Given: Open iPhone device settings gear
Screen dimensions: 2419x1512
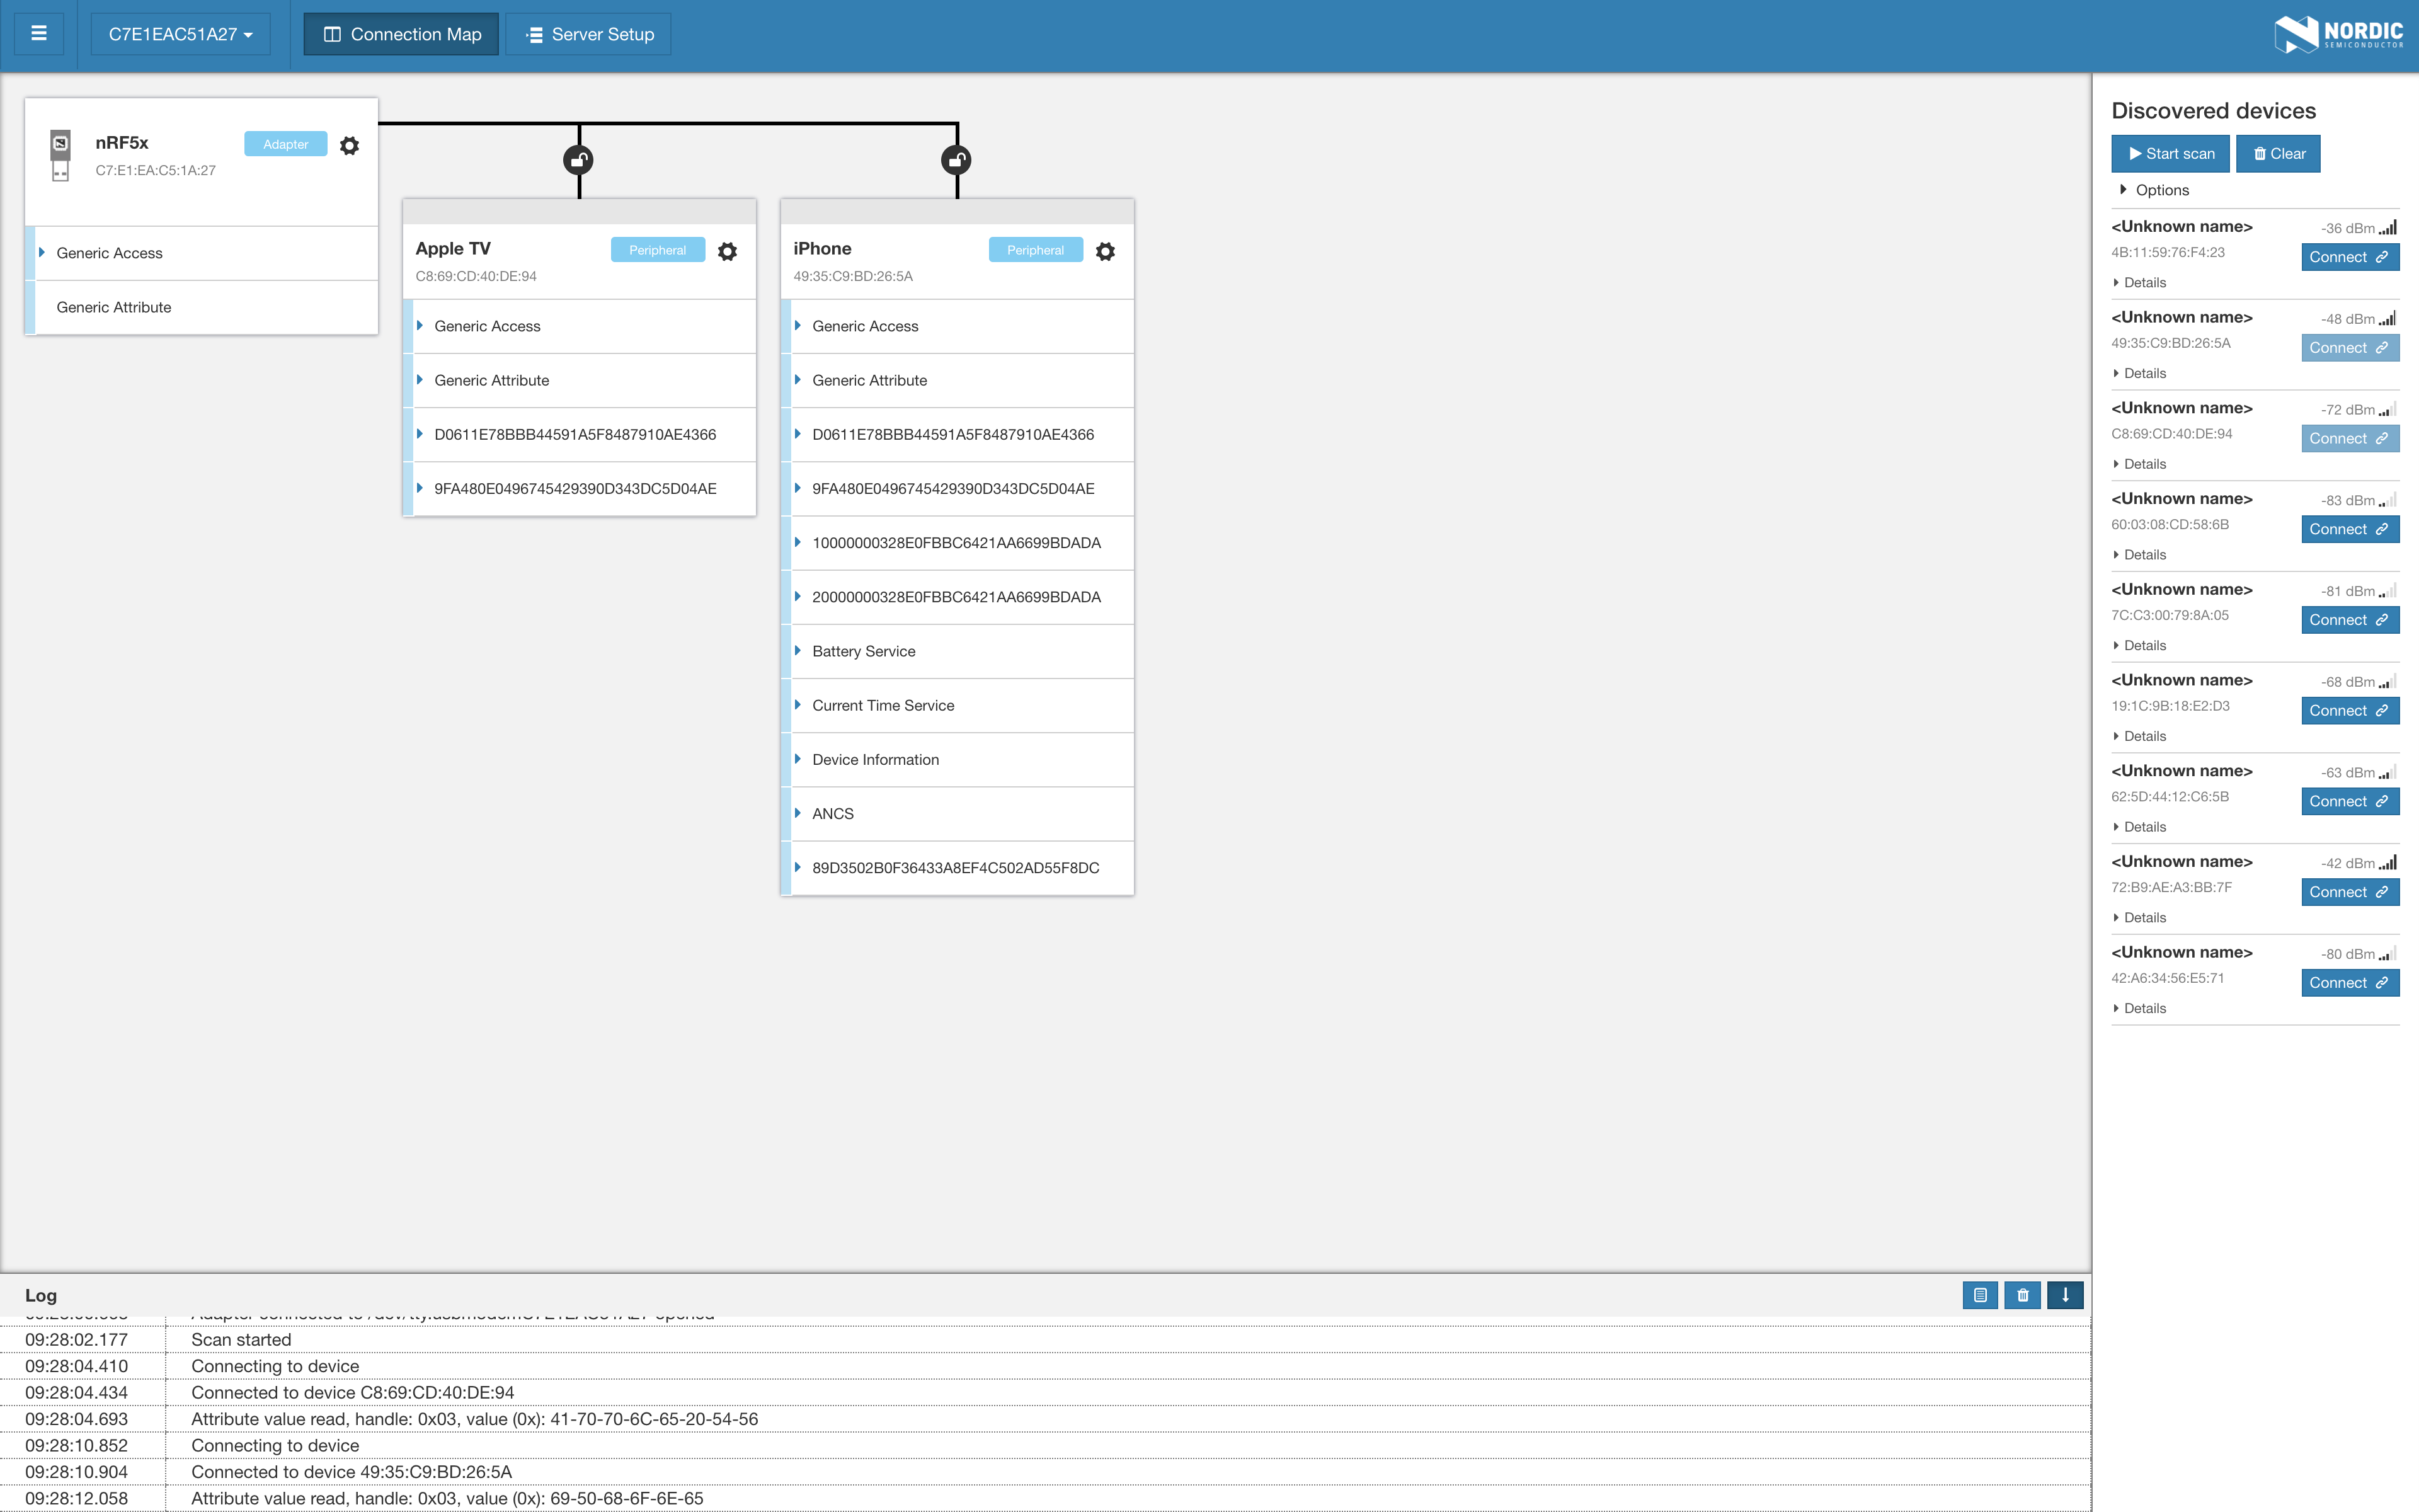Looking at the screenshot, I should coord(1104,252).
